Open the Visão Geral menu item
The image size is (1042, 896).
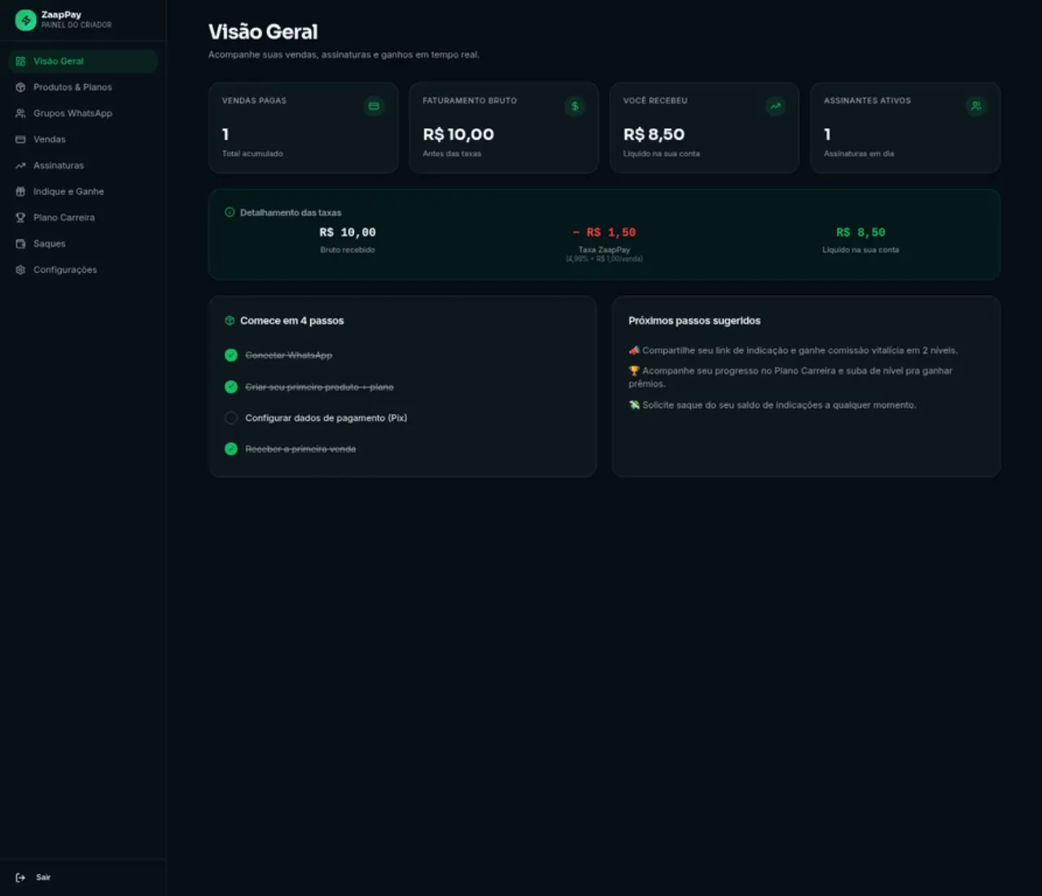pyautogui.click(x=83, y=61)
